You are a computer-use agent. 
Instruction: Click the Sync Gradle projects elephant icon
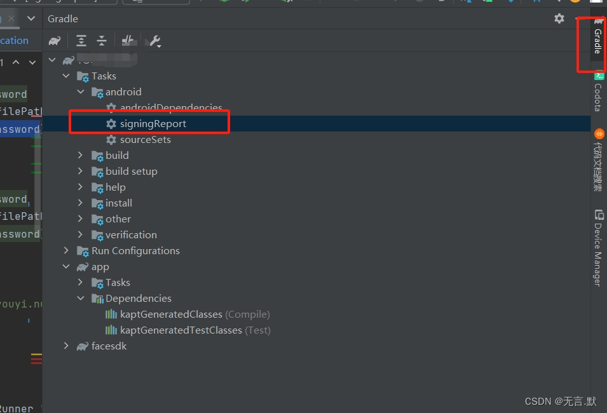coord(55,40)
